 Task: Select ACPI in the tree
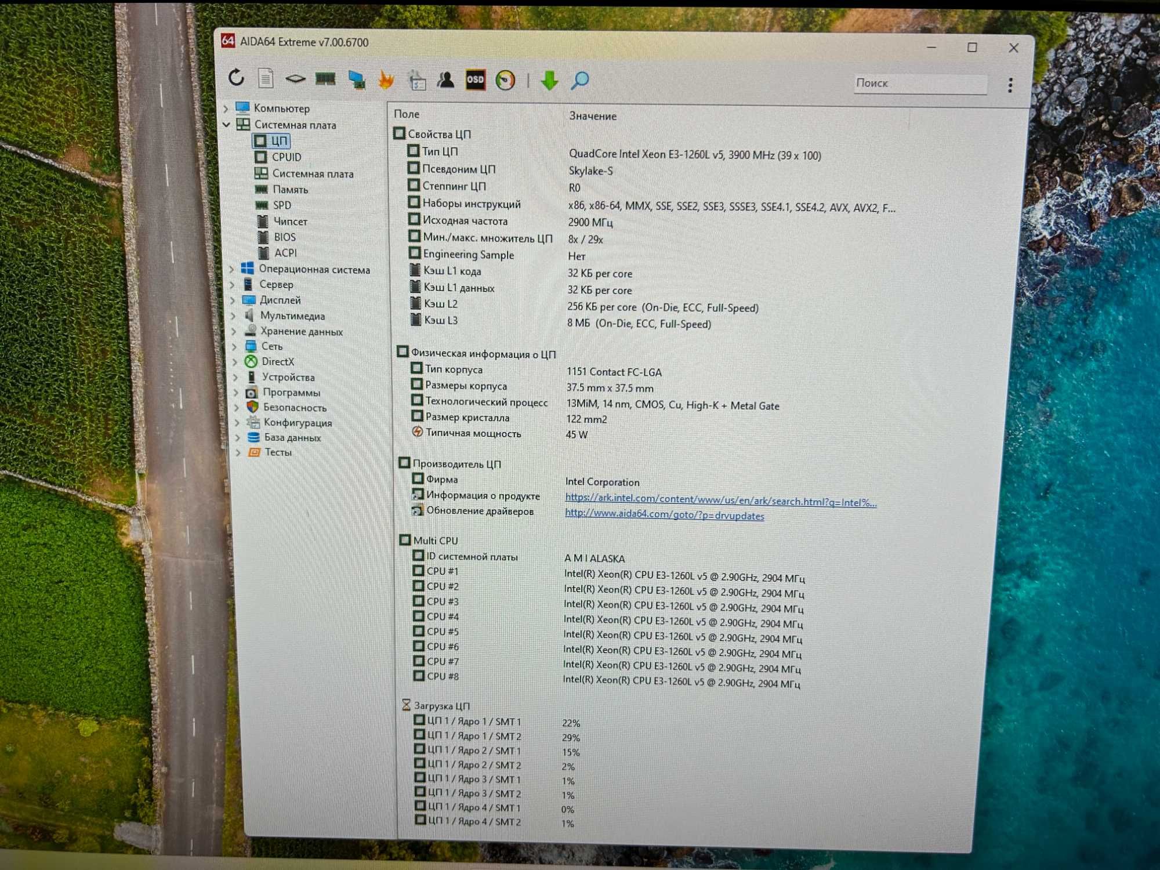[278, 253]
